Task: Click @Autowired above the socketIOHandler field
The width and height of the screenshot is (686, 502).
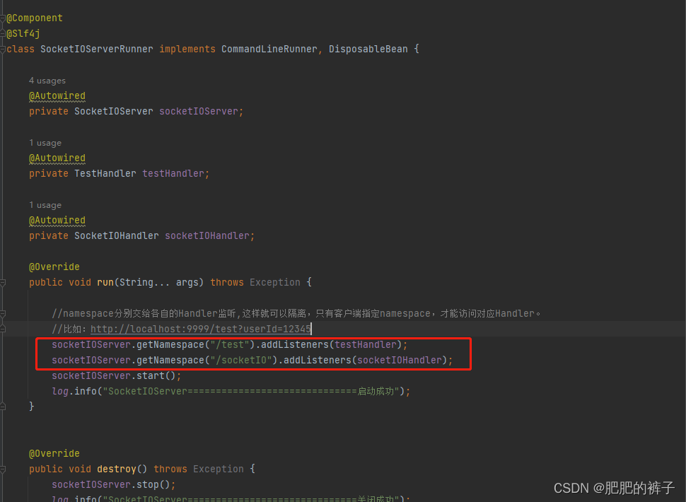Action: (57, 221)
